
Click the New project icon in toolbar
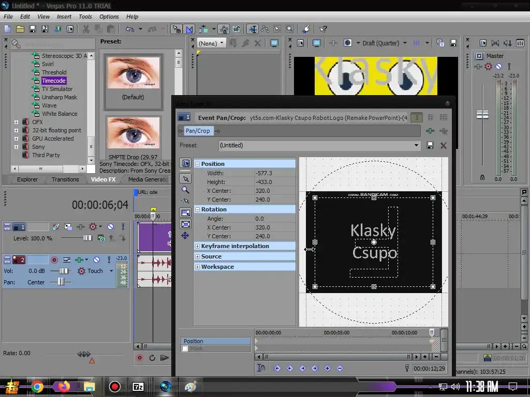point(7,29)
